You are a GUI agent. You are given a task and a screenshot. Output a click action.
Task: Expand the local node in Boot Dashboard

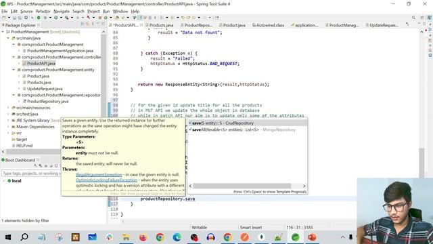4,181
